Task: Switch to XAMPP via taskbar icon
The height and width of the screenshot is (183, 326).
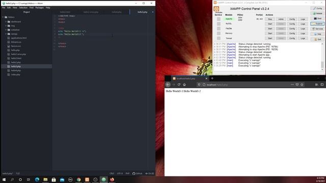Action: pos(87,179)
